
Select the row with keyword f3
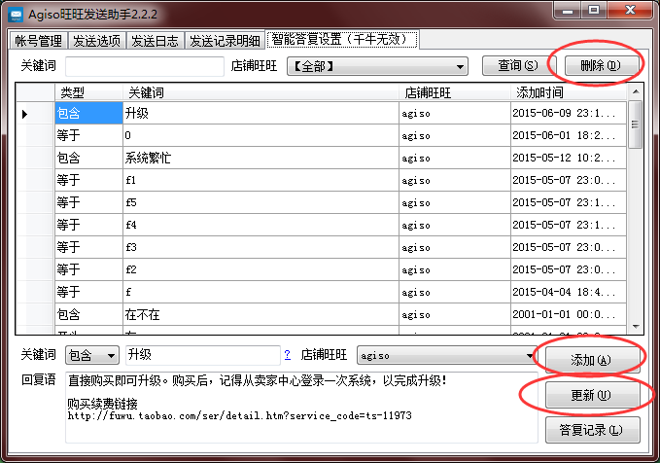pos(322,247)
